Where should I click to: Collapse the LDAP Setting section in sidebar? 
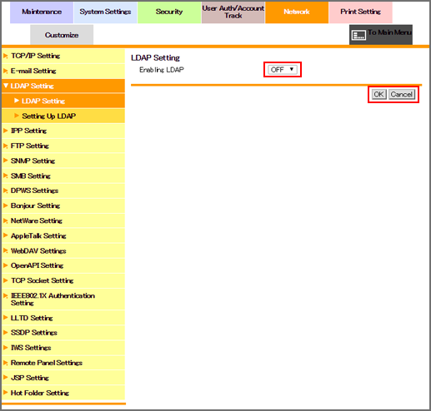click(63, 86)
